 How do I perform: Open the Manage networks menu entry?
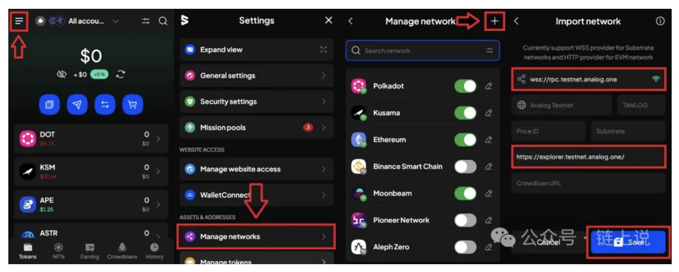point(256,237)
